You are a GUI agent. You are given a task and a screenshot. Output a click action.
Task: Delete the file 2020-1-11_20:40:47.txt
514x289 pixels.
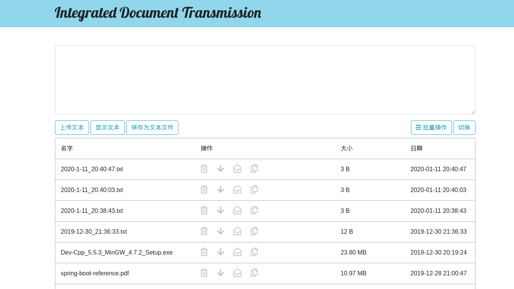[x=204, y=169]
